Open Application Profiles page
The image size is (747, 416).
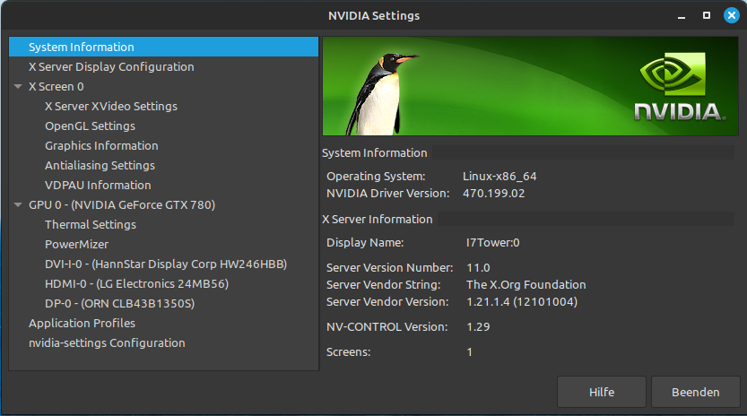point(82,323)
